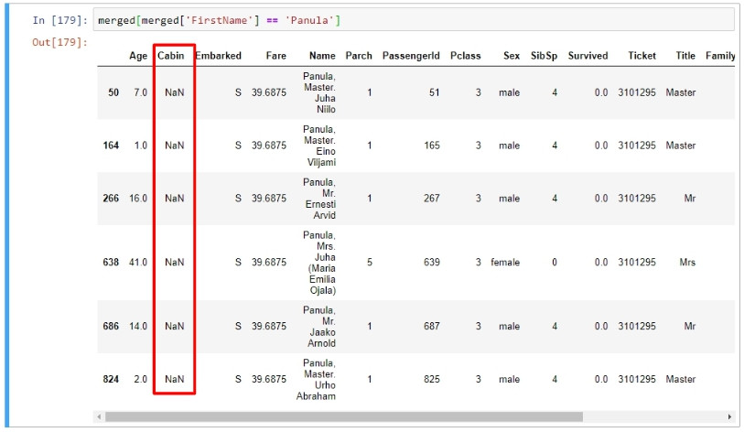Click Age value 7.0
Image resolution: width=744 pixels, height=432 pixels.
pos(140,92)
